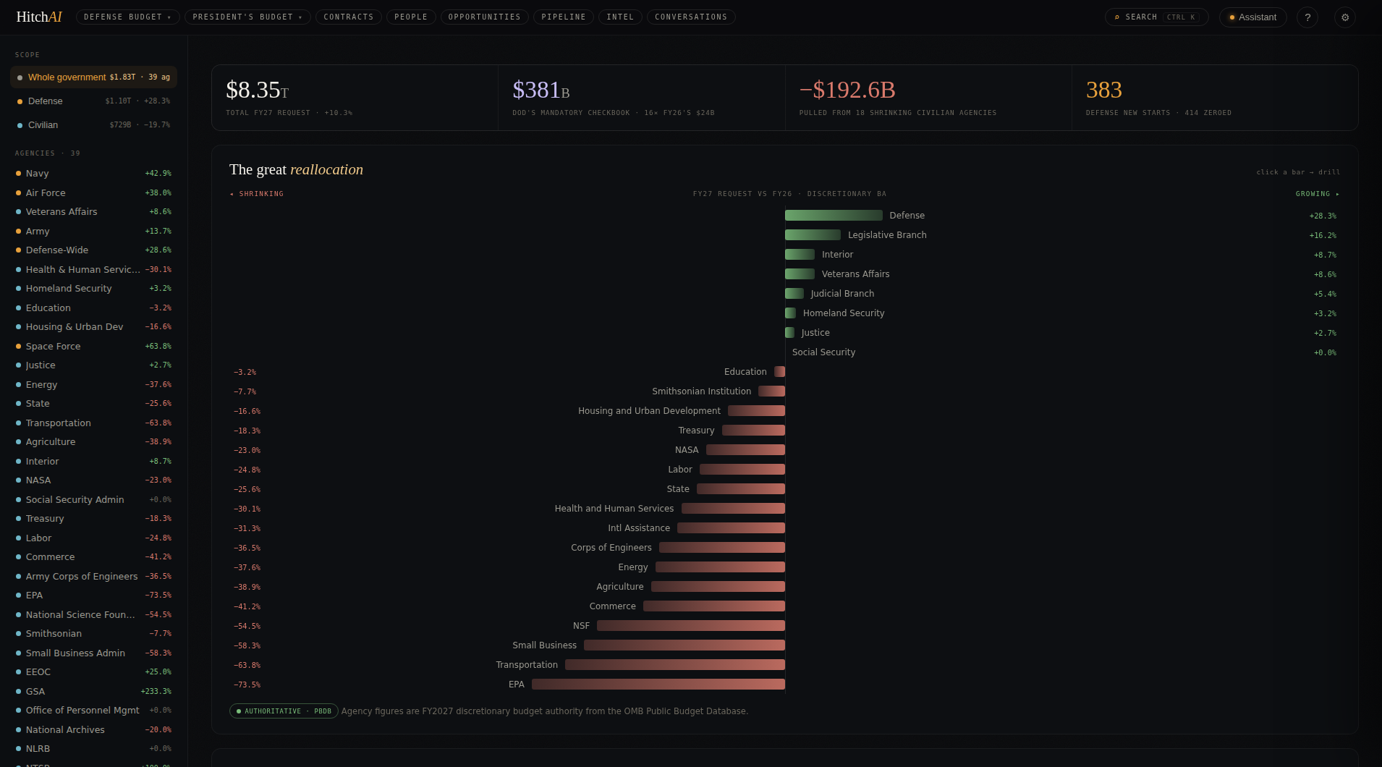Viewport: 1382px width, 767px height.
Task: Click the Growing legend label
Action: point(1318,194)
